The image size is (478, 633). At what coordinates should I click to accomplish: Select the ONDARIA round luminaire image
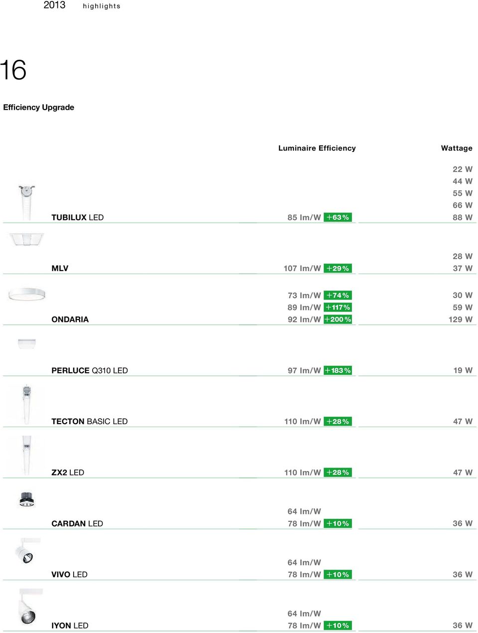(27, 294)
